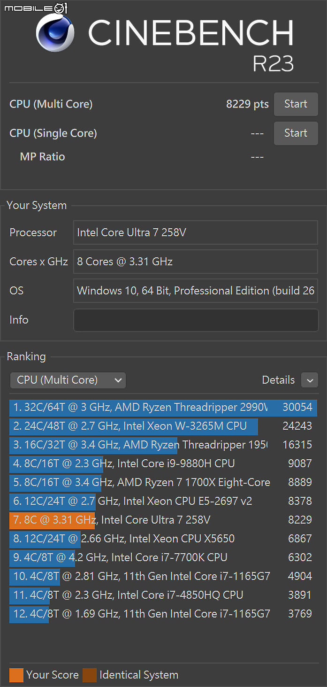Click the Cores x GHz field
This screenshot has height=687, width=327.
tap(196, 262)
